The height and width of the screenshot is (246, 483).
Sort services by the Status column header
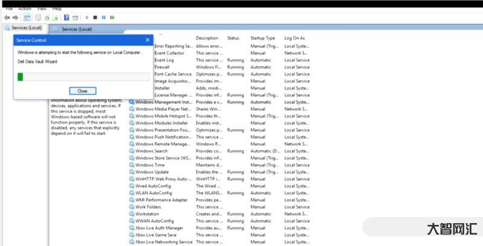pyautogui.click(x=233, y=38)
